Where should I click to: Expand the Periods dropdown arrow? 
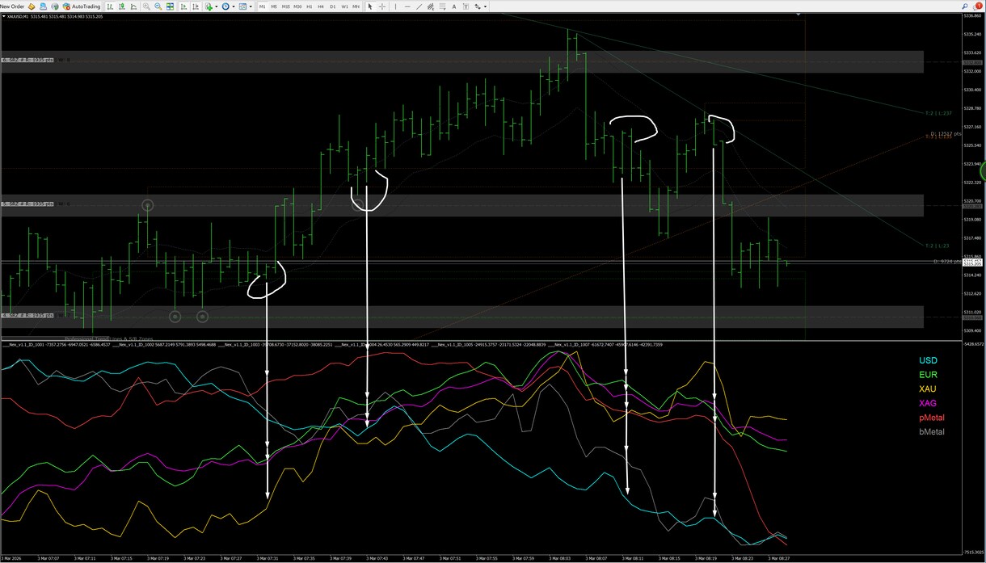point(234,6)
